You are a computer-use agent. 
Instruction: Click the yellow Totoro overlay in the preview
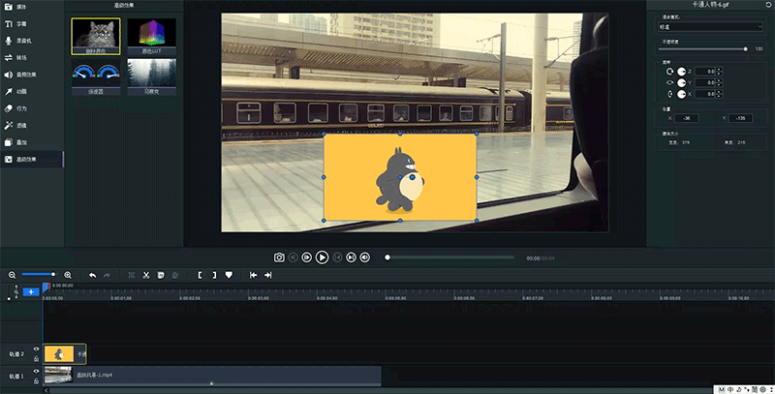(x=400, y=177)
